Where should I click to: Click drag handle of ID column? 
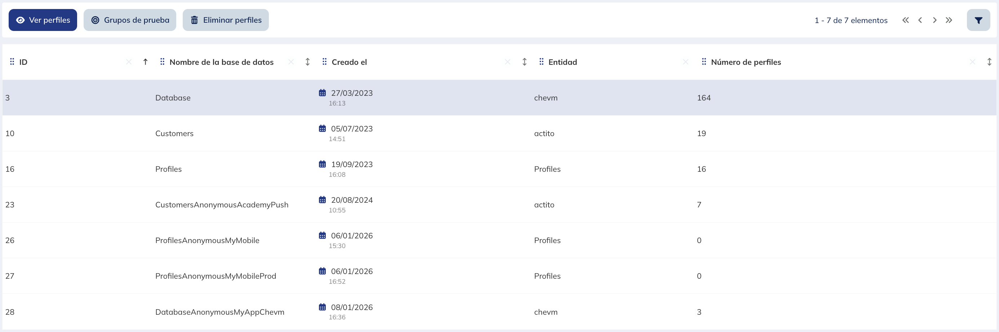[12, 62]
